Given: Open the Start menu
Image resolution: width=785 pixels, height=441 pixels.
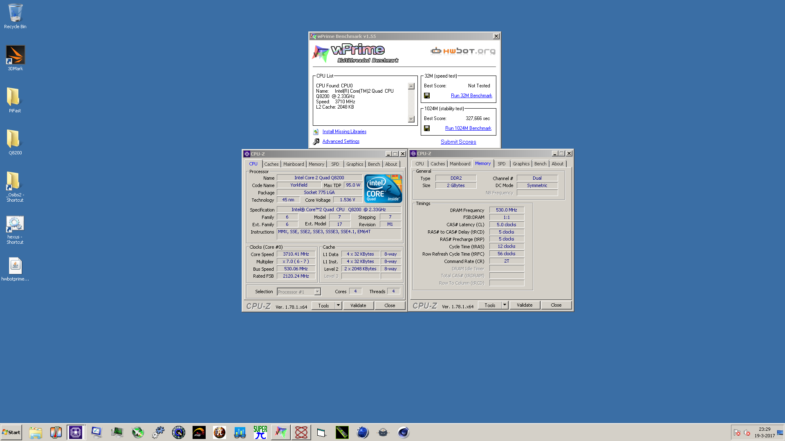Looking at the screenshot, I should (x=11, y=432).
